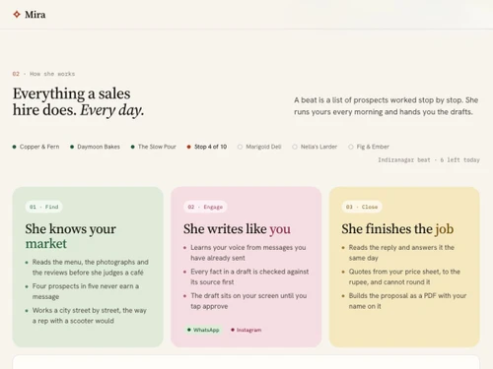The height and width of the screenshot is (369, 493).
Task: Select the Daymoon Bakes stop
Action: (x=95, y=147)
